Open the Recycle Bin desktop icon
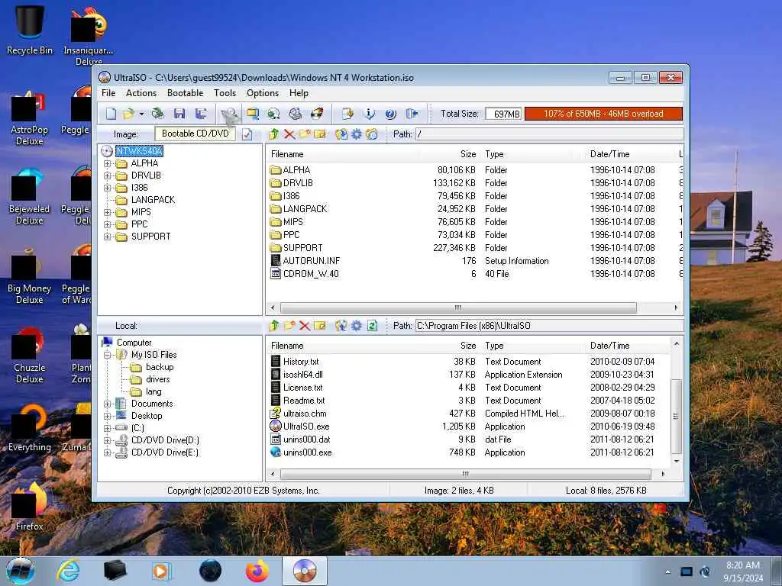The width and height of the screenshot is (782, 586). click(30, 30)
